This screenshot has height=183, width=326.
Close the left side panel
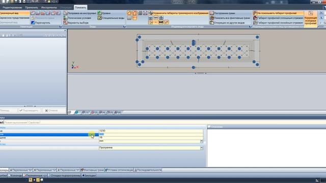[x=65, y=30]
